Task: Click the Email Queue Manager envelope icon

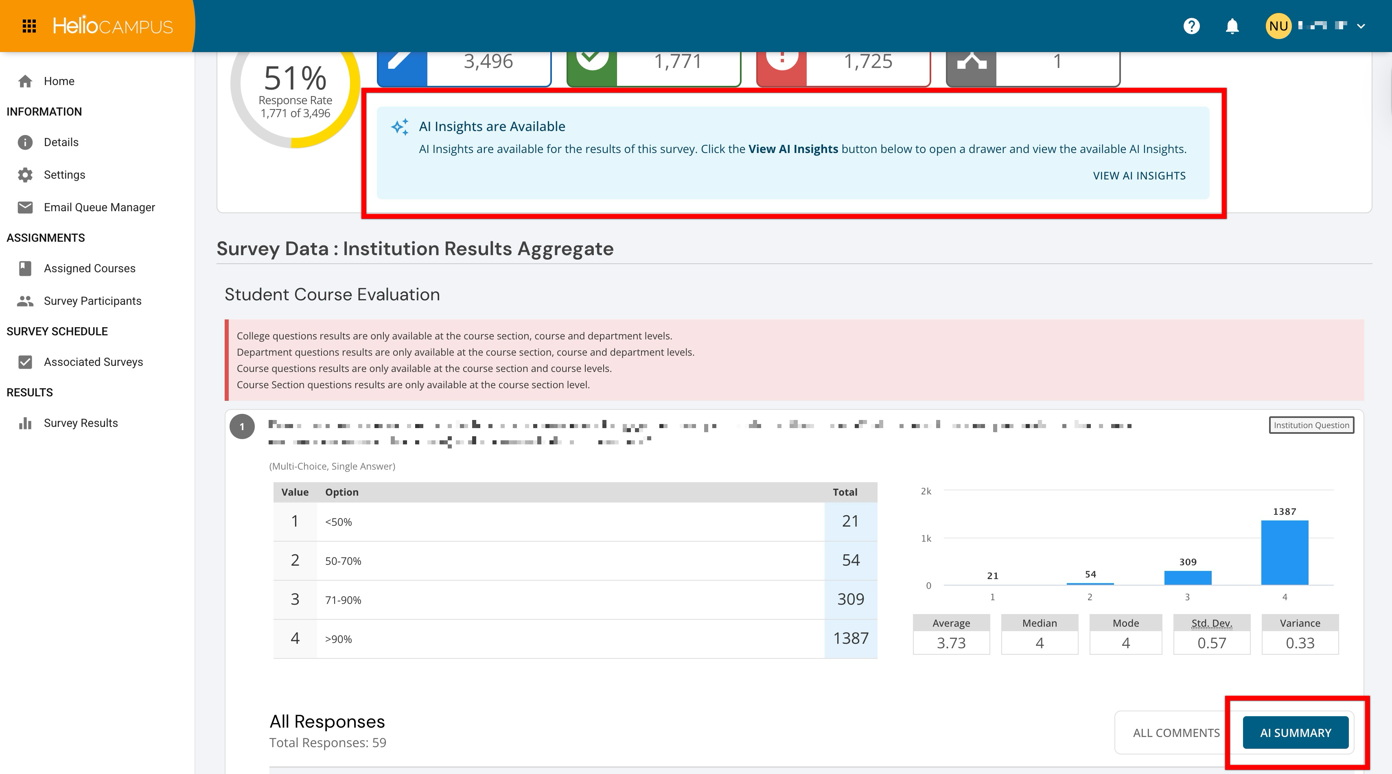Action: (x=25, y=208)
